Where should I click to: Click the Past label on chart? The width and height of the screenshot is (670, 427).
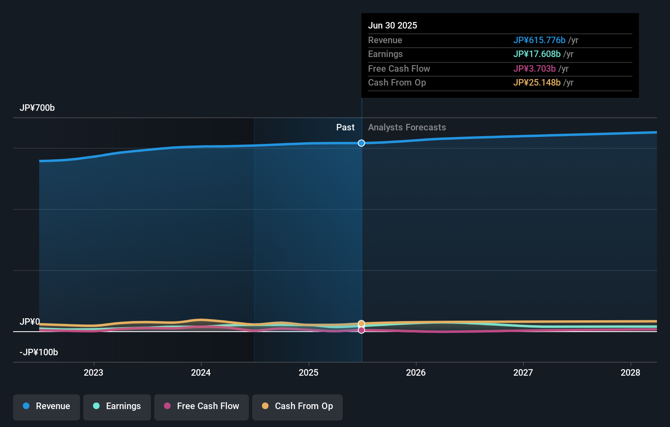pos(345,128)
